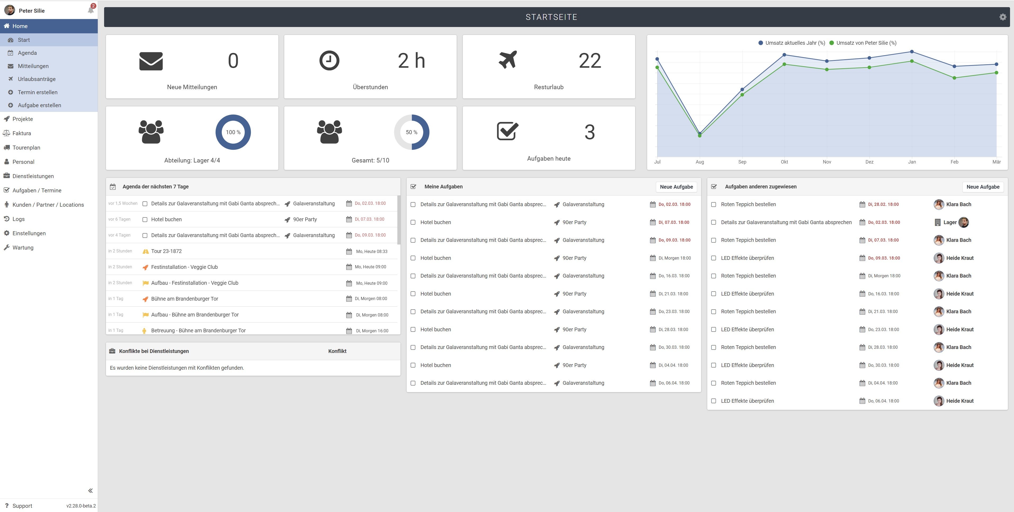The width and height of the screenshot is (1014, 512).
Task: Click the agenda panel vertical scrollbar
Action: click(x=398, y=220)
